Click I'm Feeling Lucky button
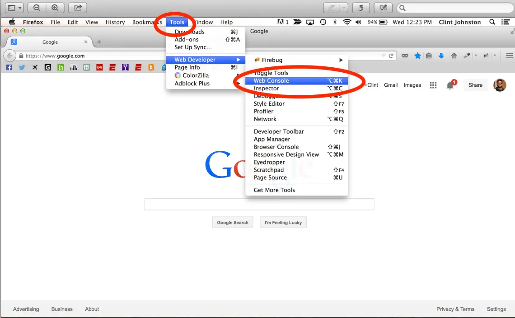 tap(283, 222)
